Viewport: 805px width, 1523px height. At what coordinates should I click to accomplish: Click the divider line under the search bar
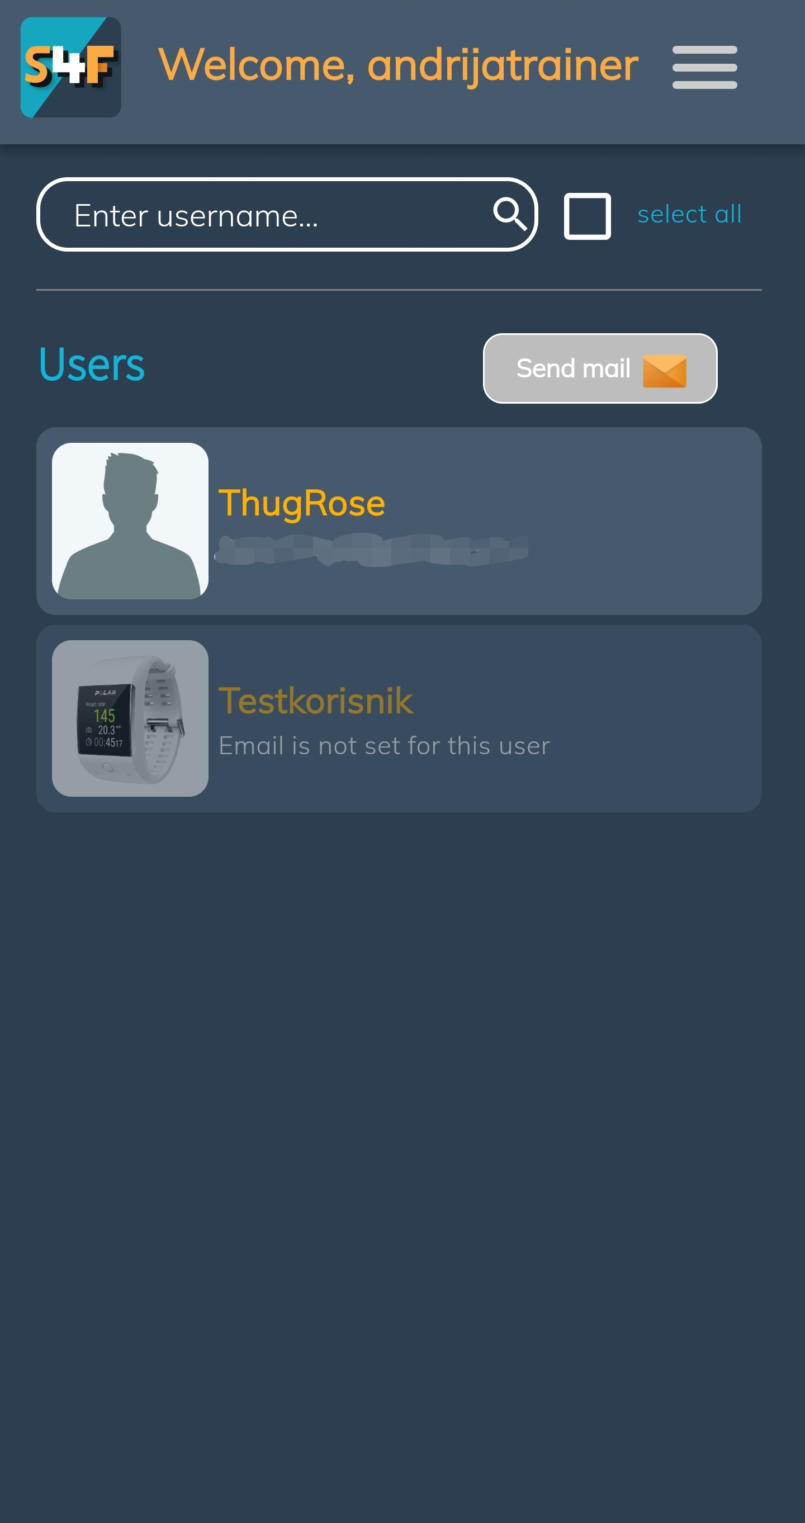click(x=399, y=290)
